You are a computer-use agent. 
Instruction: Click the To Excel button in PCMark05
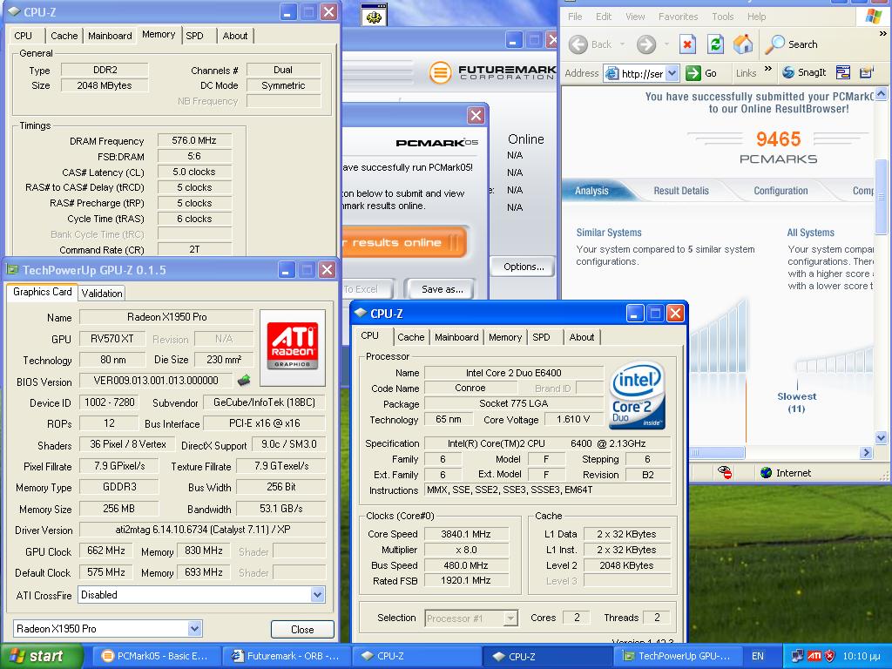point(367,289)
